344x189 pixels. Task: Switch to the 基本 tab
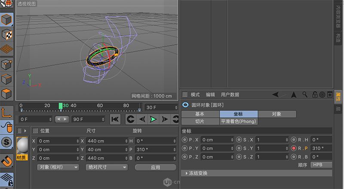click(200, 114)
